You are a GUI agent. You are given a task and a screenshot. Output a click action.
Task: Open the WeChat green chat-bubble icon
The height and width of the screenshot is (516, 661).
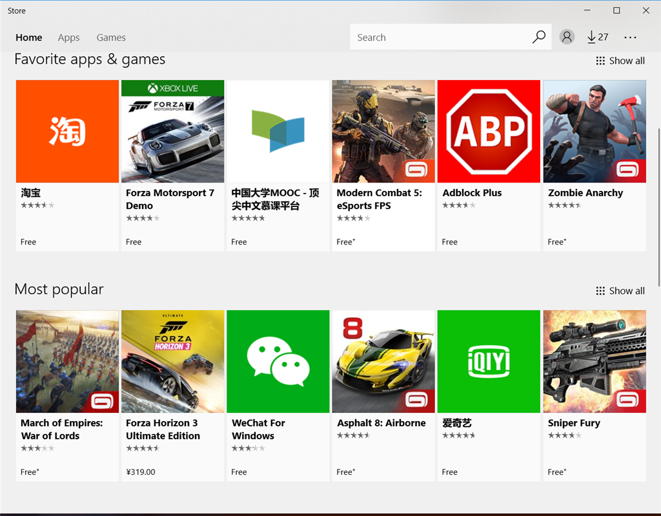pyautogui.click(x=278, y=361)
